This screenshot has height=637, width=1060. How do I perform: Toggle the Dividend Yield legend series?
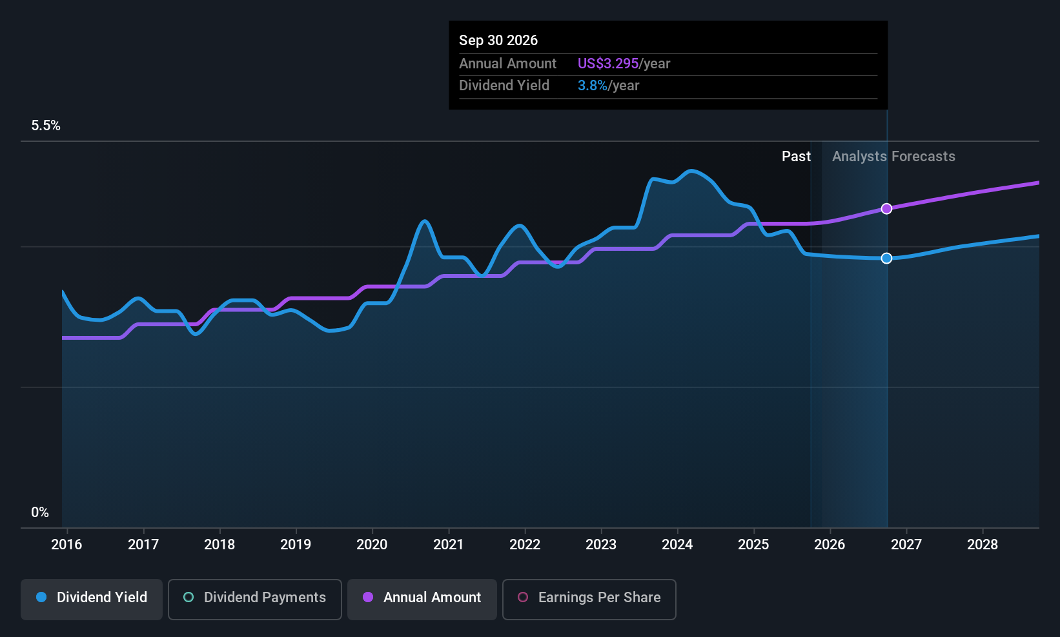tap(92, 598)
